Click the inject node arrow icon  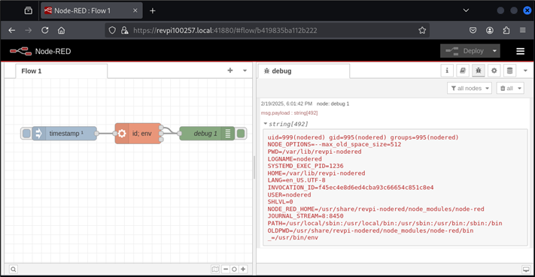pyautogui.click(x=38, y=134)
